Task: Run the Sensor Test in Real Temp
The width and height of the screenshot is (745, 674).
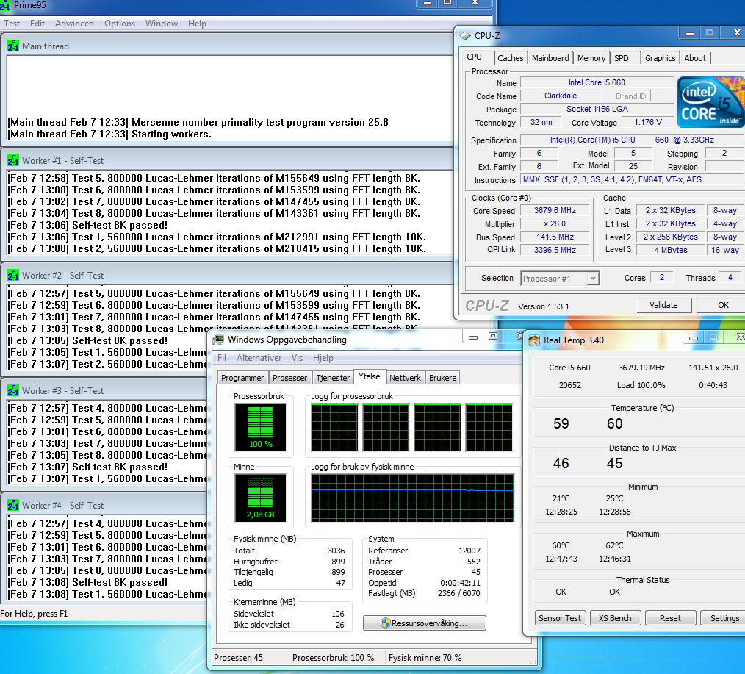Action: [x=560, y=618]
